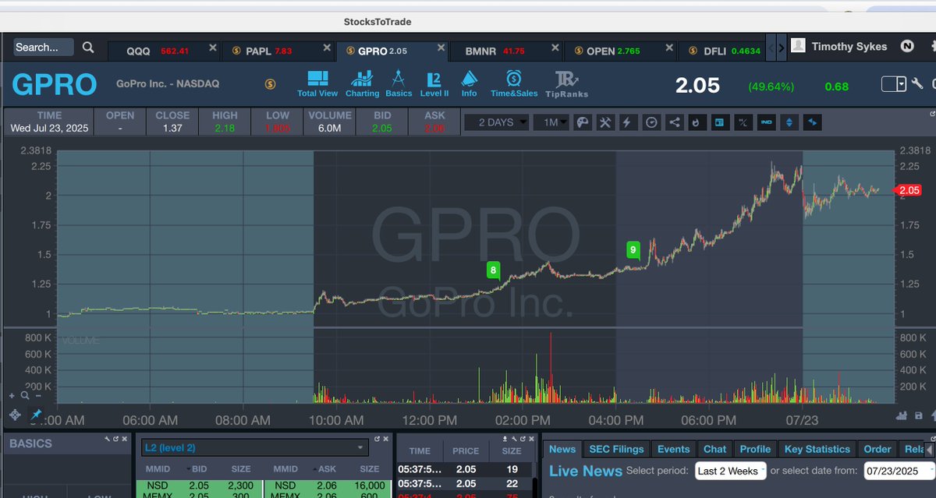The width and height of the screenshot is (936, 498).
Task: Open the Level II module
Action: (434, 83)
